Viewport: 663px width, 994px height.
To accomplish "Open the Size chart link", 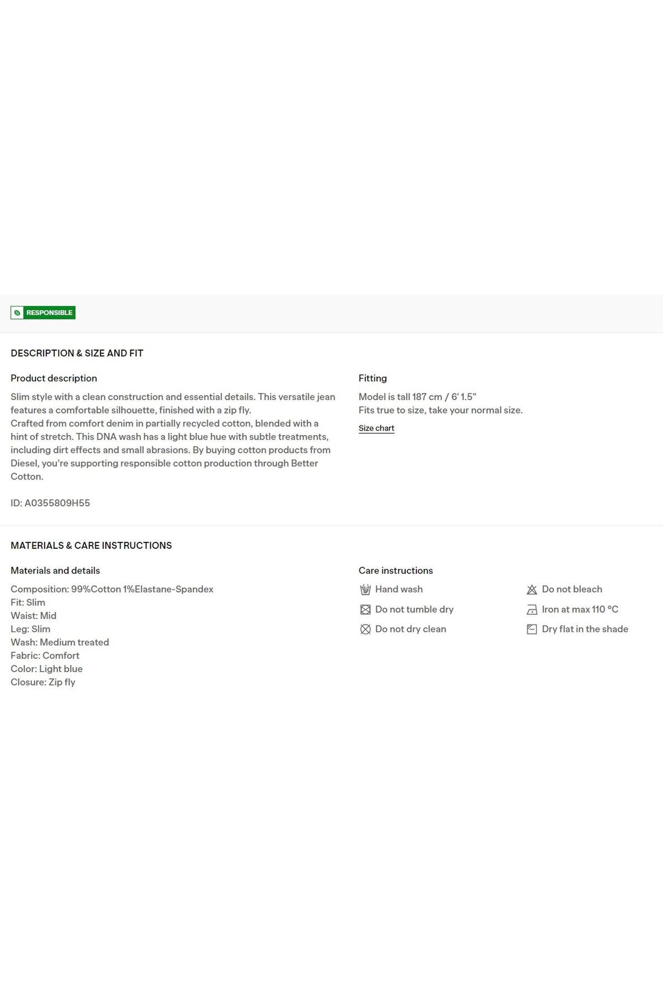I will pos(376,428).
